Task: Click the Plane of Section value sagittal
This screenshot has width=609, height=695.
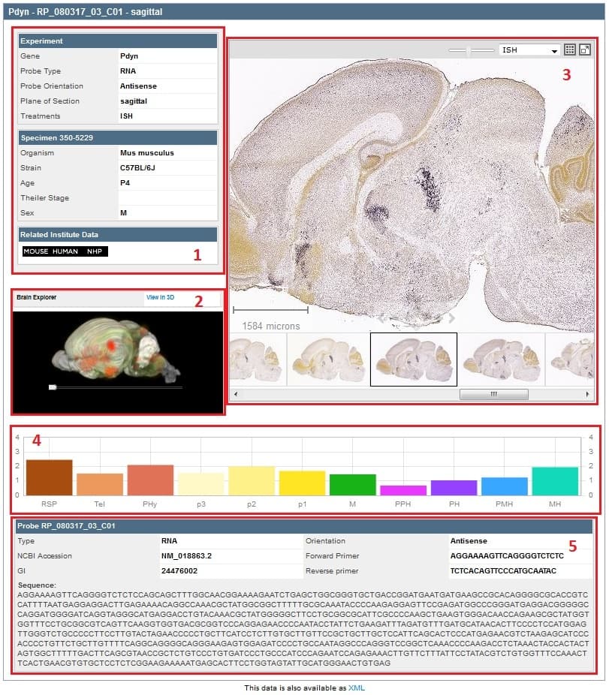Action: tap(134, 101)
